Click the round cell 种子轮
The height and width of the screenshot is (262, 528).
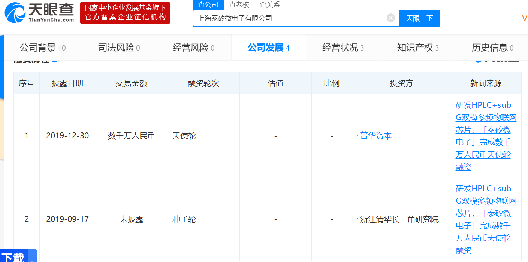tap(184, 219)
